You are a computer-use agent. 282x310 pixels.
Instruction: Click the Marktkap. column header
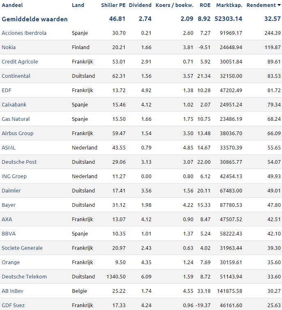(x=229, y=5)
